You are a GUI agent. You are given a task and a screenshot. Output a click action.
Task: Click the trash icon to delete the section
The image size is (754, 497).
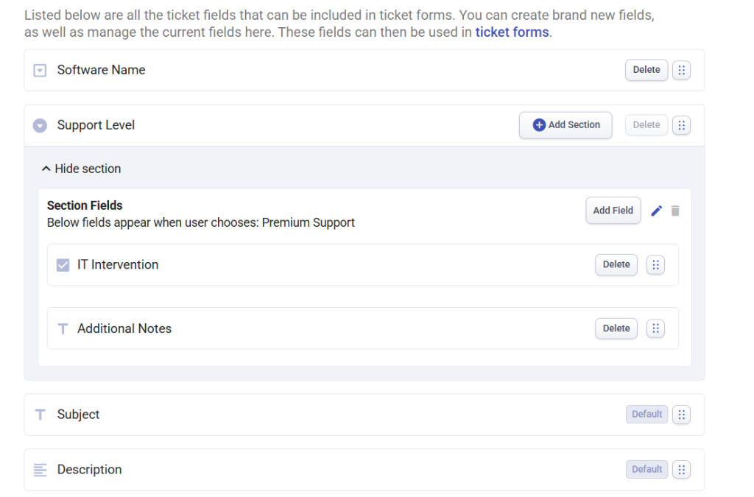pyautogui.click(x=675, y=211)
